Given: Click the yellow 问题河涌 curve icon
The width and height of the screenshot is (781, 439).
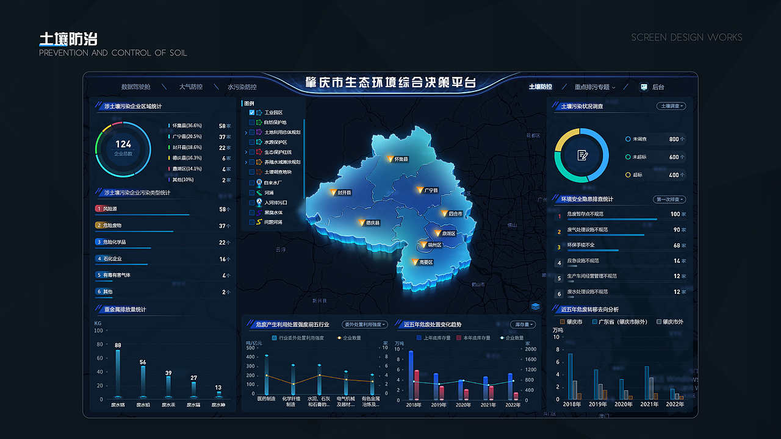Looking at the screenshot, I should tap(259, 223).
